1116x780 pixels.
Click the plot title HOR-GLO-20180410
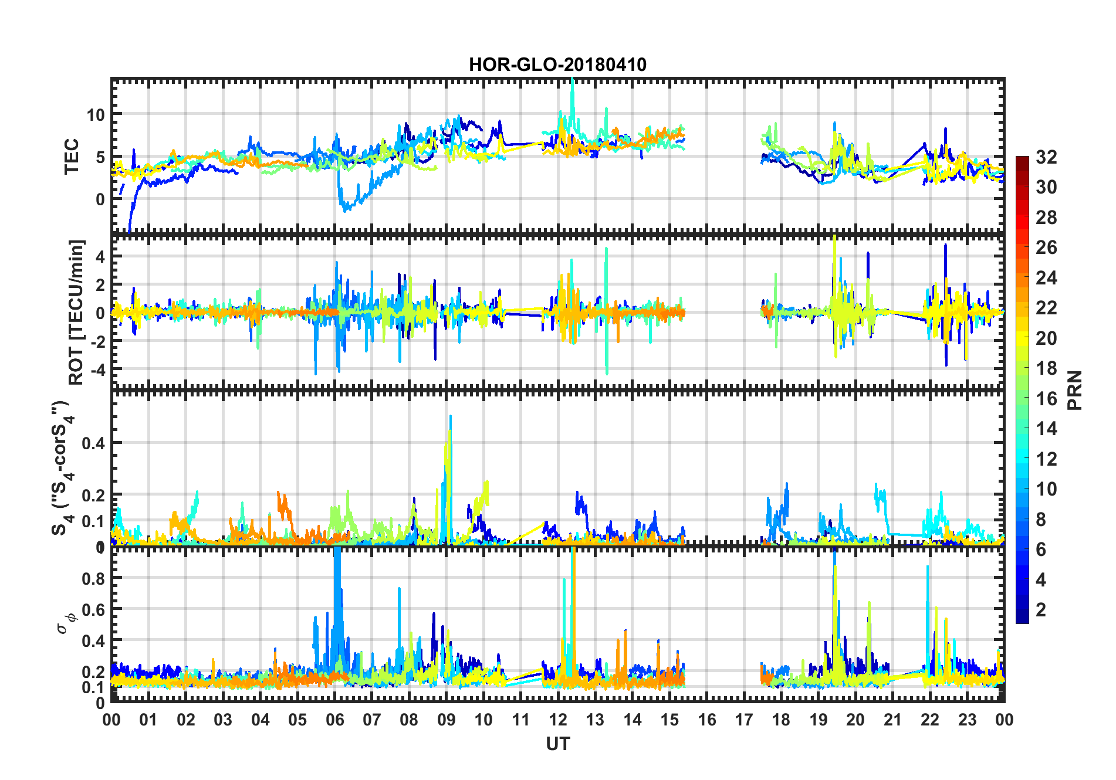coord(557,65)
